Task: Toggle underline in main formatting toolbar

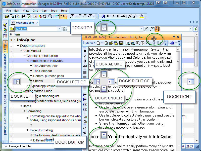Action: [118, 16]
